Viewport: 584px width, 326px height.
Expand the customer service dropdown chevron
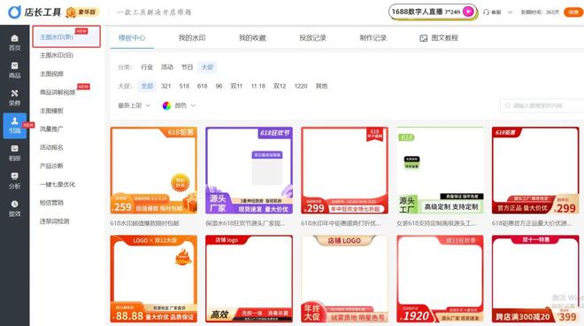(511, 12)
